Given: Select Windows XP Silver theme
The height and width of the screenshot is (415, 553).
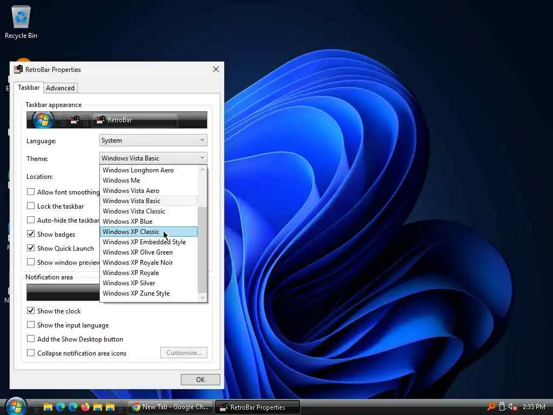Looking at the screenshot, I should point(149,283).
